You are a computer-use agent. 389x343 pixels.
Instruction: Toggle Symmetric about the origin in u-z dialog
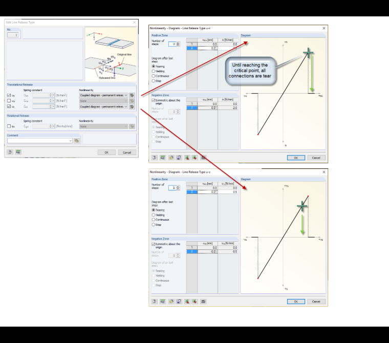tap(154, 244)
